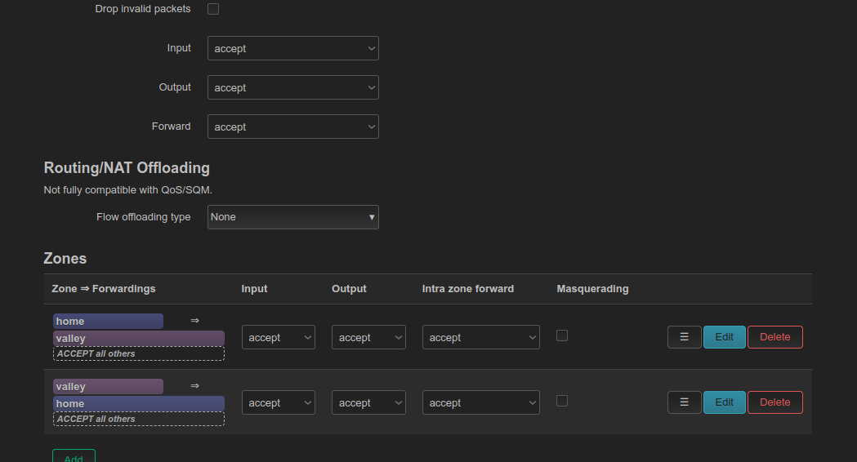Expand the Flow offloading type dropdown
Screen dimensions: 857x462
tap(293, 217)
